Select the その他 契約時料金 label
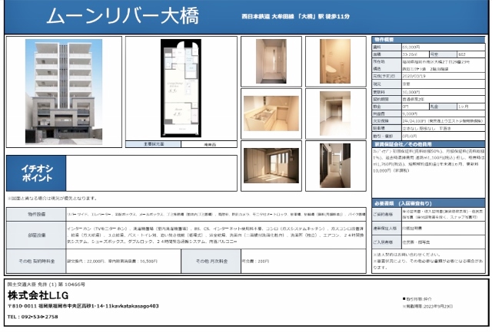Viewport: 492px width, 332px height. coord(35,261)
